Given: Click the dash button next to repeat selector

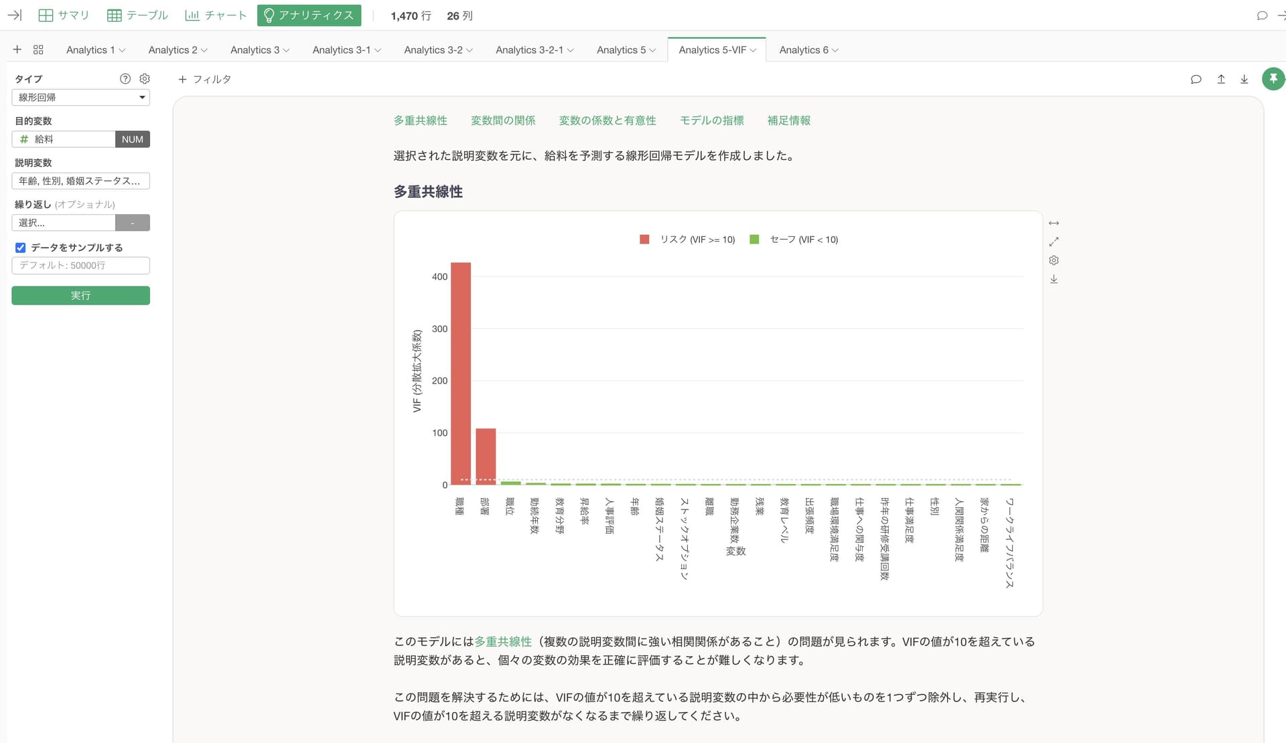Looking at the screenshot, I should coord(133,223).
